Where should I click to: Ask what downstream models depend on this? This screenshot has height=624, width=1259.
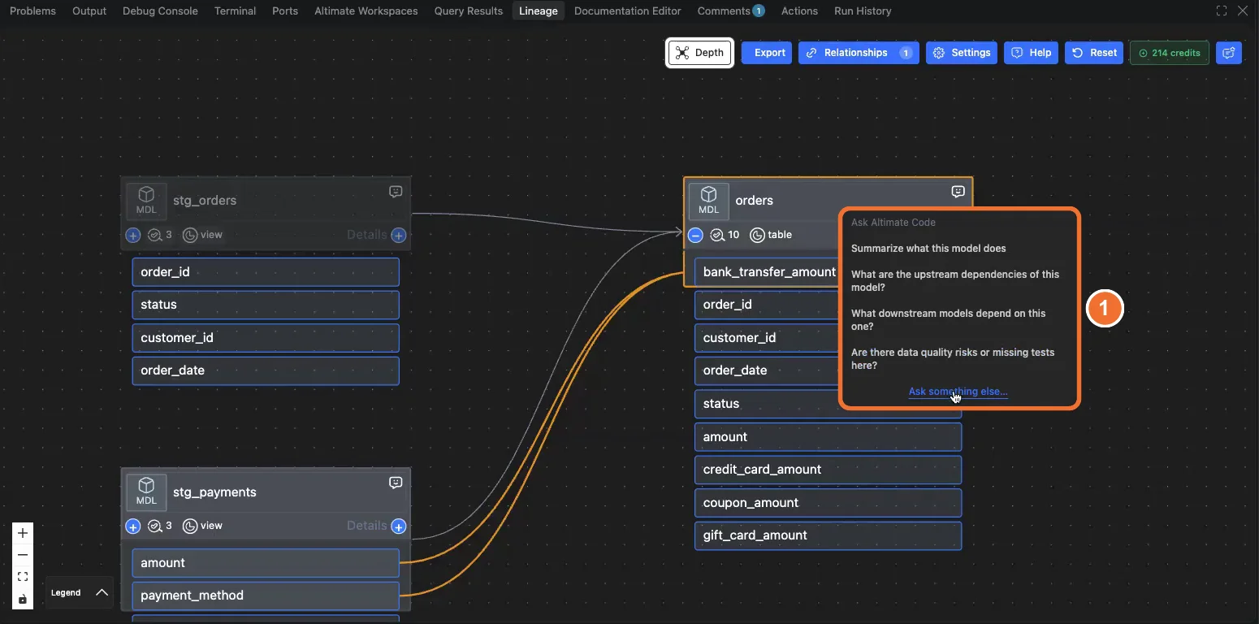coord(949,320)
